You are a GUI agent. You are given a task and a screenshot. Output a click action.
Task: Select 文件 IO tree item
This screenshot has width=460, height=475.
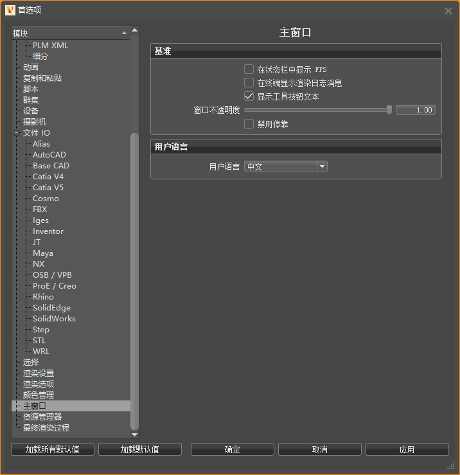(x=37, y=132)
